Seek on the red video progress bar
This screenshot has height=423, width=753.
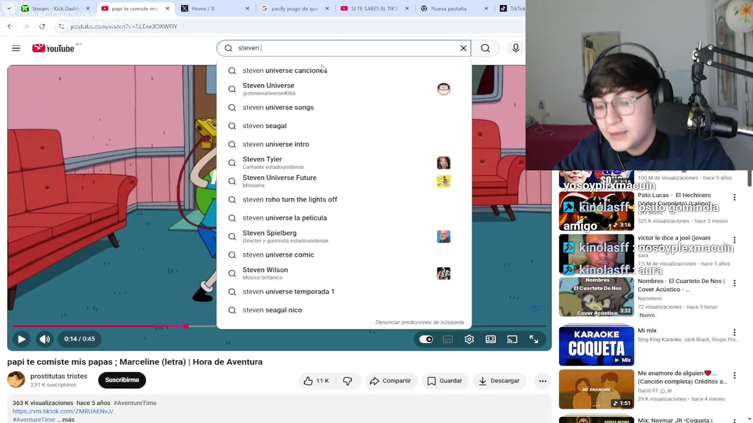pyautogui.click(x=279, y=326)
